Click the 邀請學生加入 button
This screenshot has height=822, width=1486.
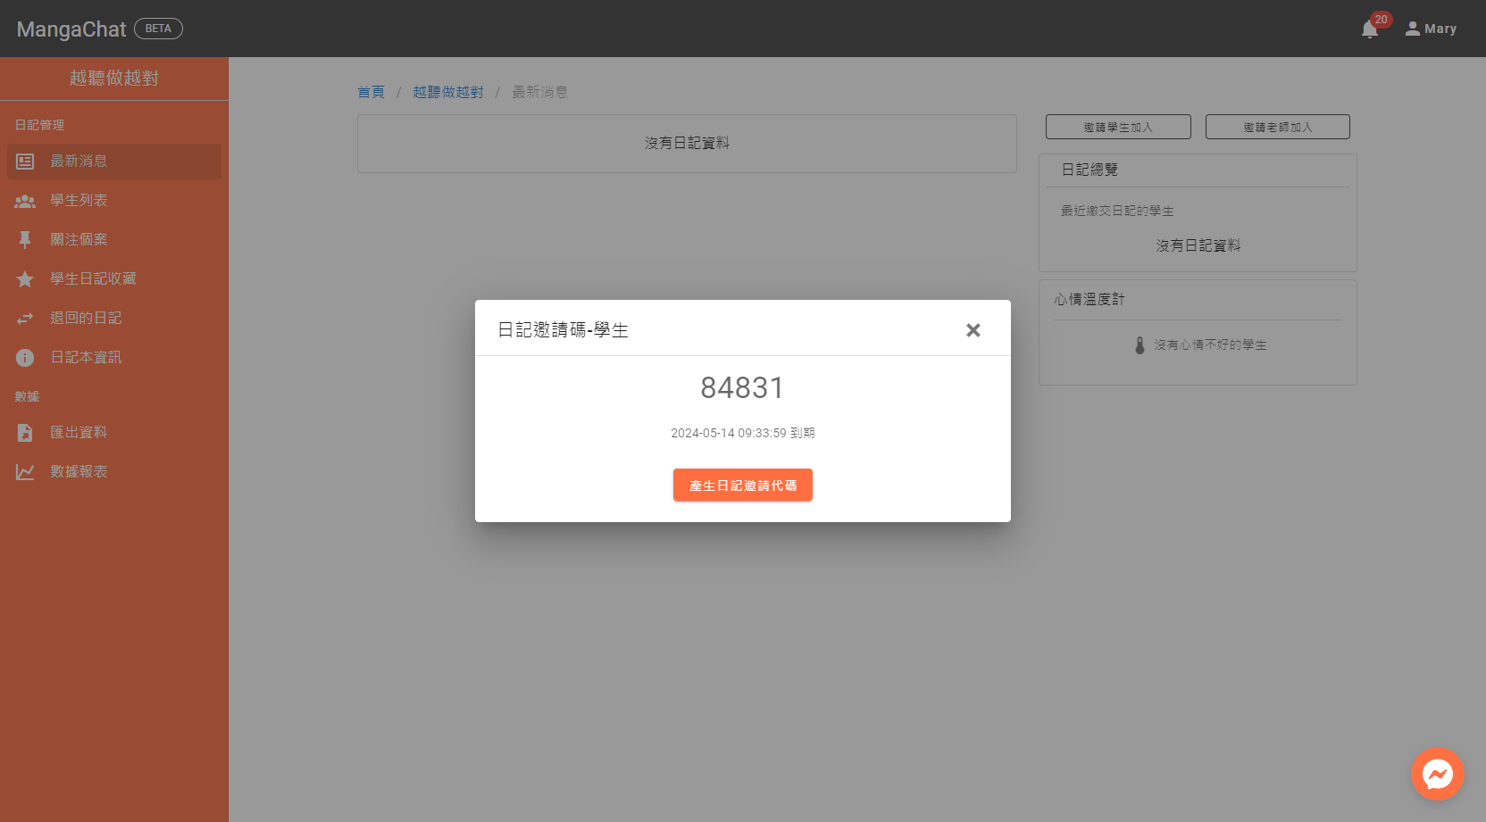pyautogui.click(x=1118, y=127)
